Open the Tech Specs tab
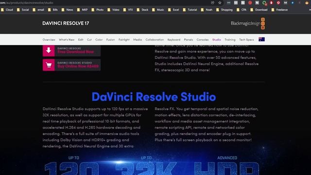311x175 pixels. (x=246, y=40)
